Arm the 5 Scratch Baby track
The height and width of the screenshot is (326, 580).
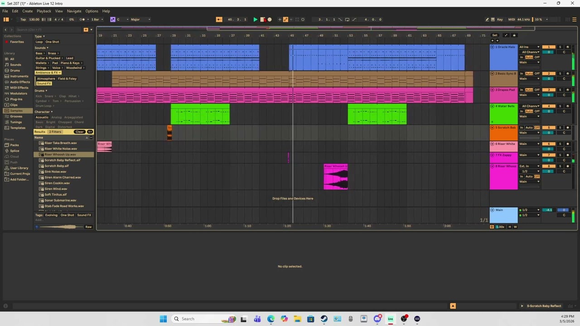568,128
